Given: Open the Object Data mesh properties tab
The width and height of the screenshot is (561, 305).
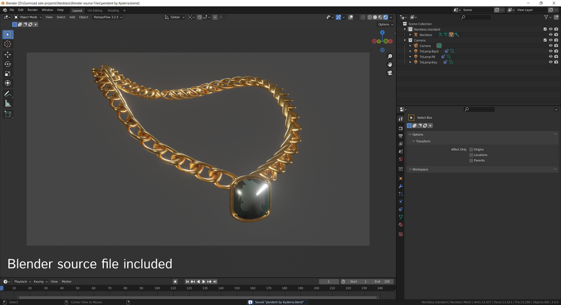Looking at the screenshot, I should click(x=401, y=217).
